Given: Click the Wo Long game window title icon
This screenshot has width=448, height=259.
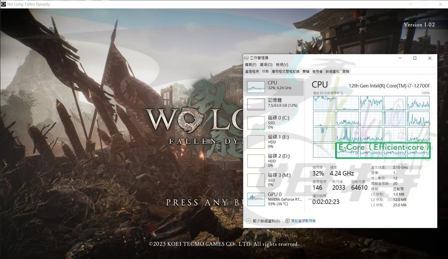Looking at the screenshot, I should (4, 4).
